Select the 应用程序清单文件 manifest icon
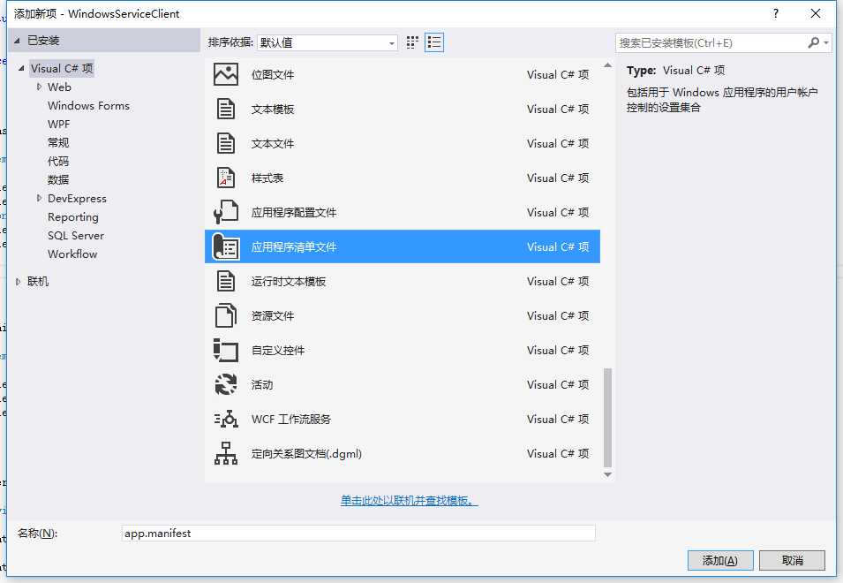This screenshot has width=843, height=583. pos(226,246)
